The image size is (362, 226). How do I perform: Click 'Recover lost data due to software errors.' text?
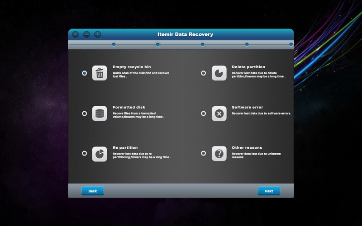(262, 113)
